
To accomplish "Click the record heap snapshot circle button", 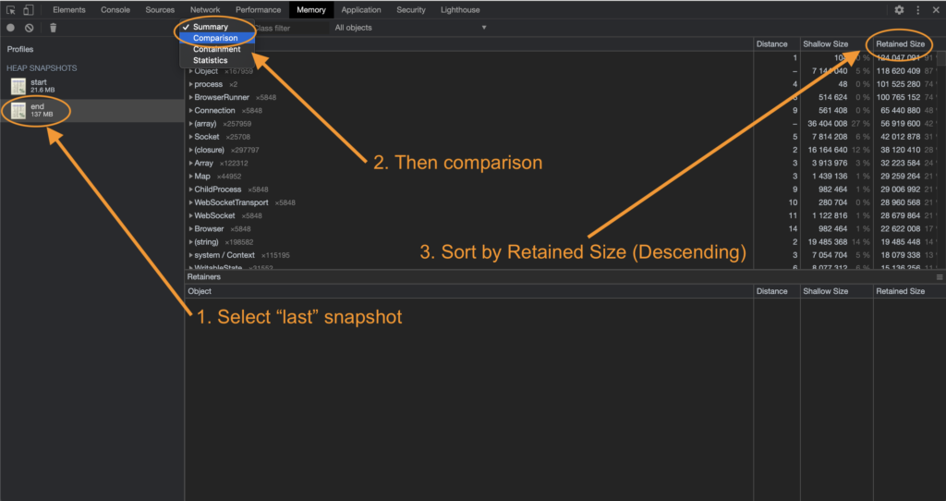I will tap(10, 28).
